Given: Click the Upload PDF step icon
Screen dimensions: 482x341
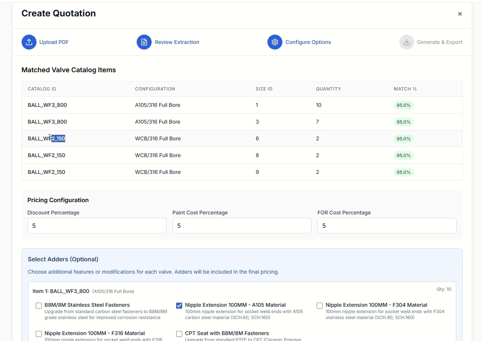Looking at the screenshot, I should [x=29, y=42].
